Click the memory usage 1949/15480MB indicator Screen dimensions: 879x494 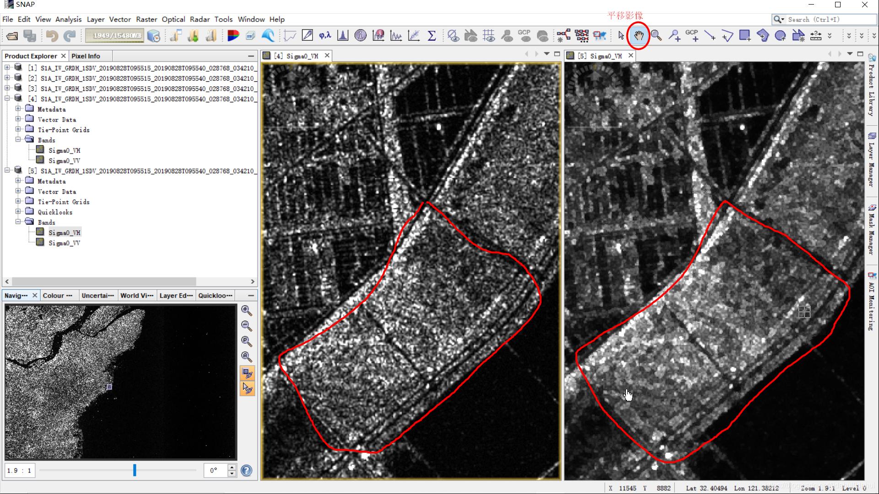pos(115,36)
